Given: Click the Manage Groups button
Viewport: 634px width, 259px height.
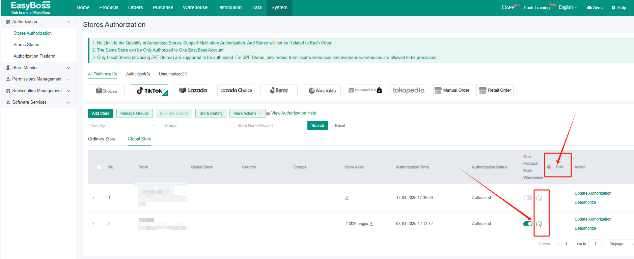Looking at the screenshot, I should (134, 114).
